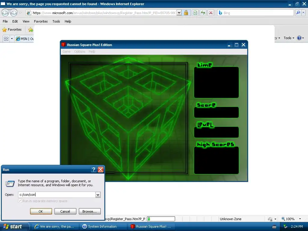Open the IE File menu

point(5,21)
